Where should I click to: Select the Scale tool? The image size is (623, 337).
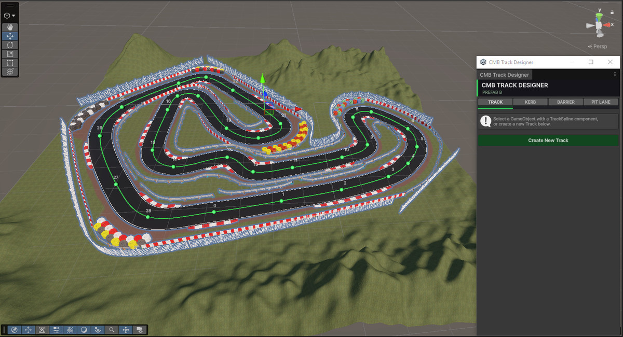click(10, 54)
